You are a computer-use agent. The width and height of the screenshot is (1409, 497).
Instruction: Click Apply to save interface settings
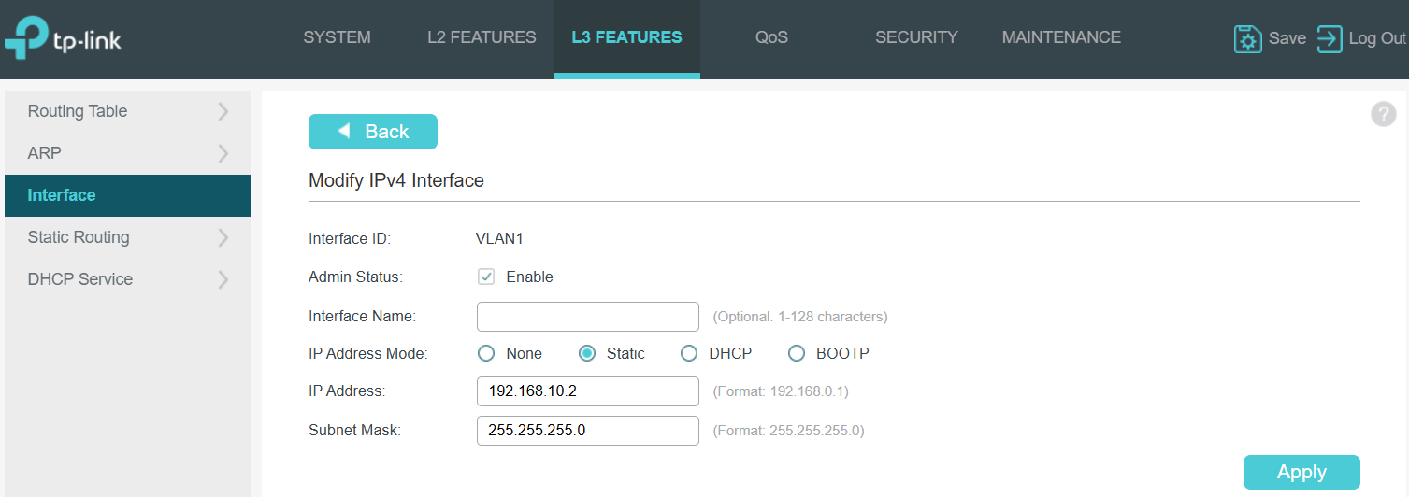(x=1301, y=472)
